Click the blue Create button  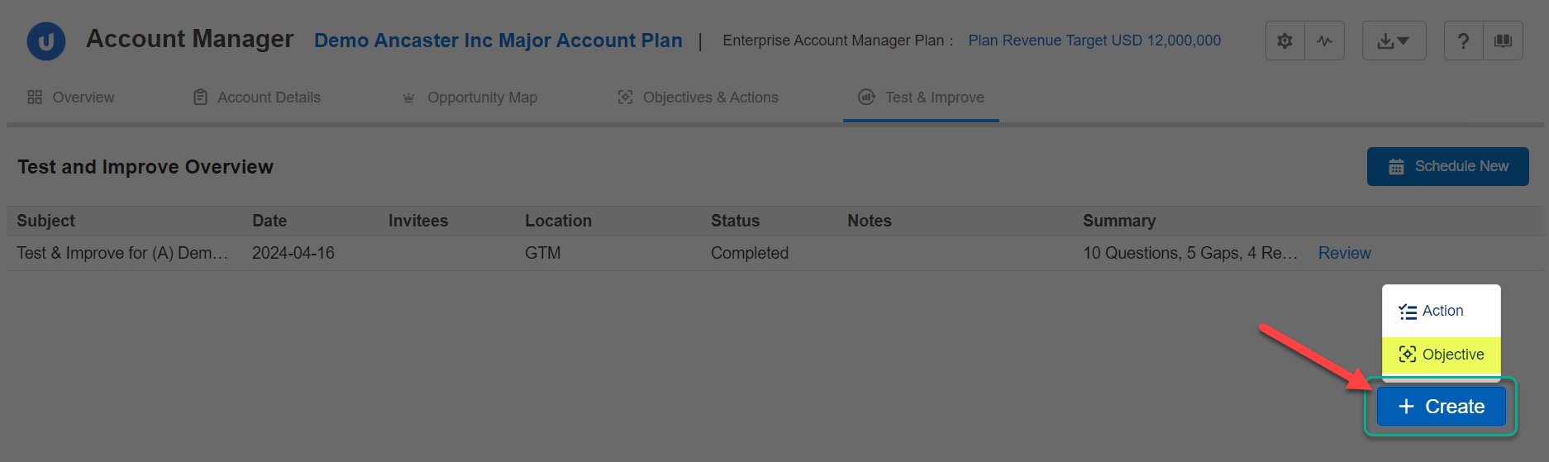pos(1441,407)
